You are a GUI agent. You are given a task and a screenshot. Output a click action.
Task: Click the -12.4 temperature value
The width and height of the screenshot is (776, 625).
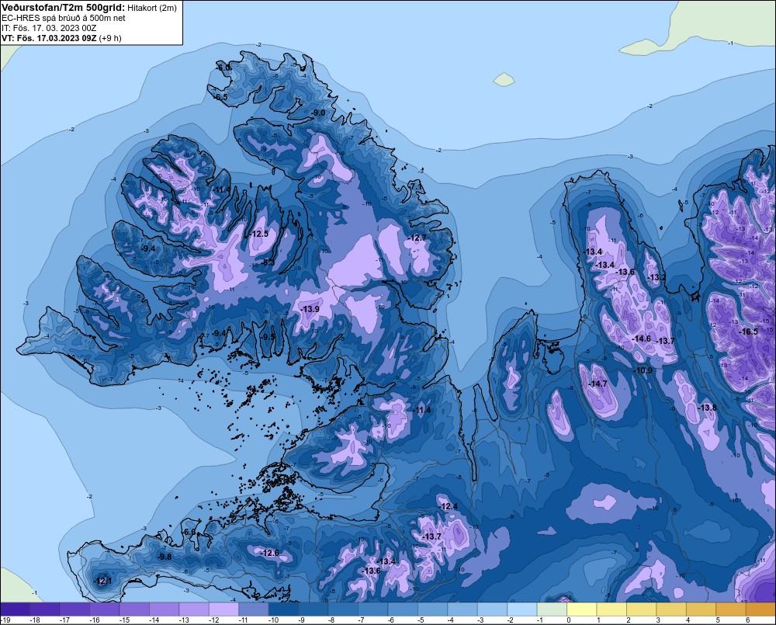click(x=449, y=507)
